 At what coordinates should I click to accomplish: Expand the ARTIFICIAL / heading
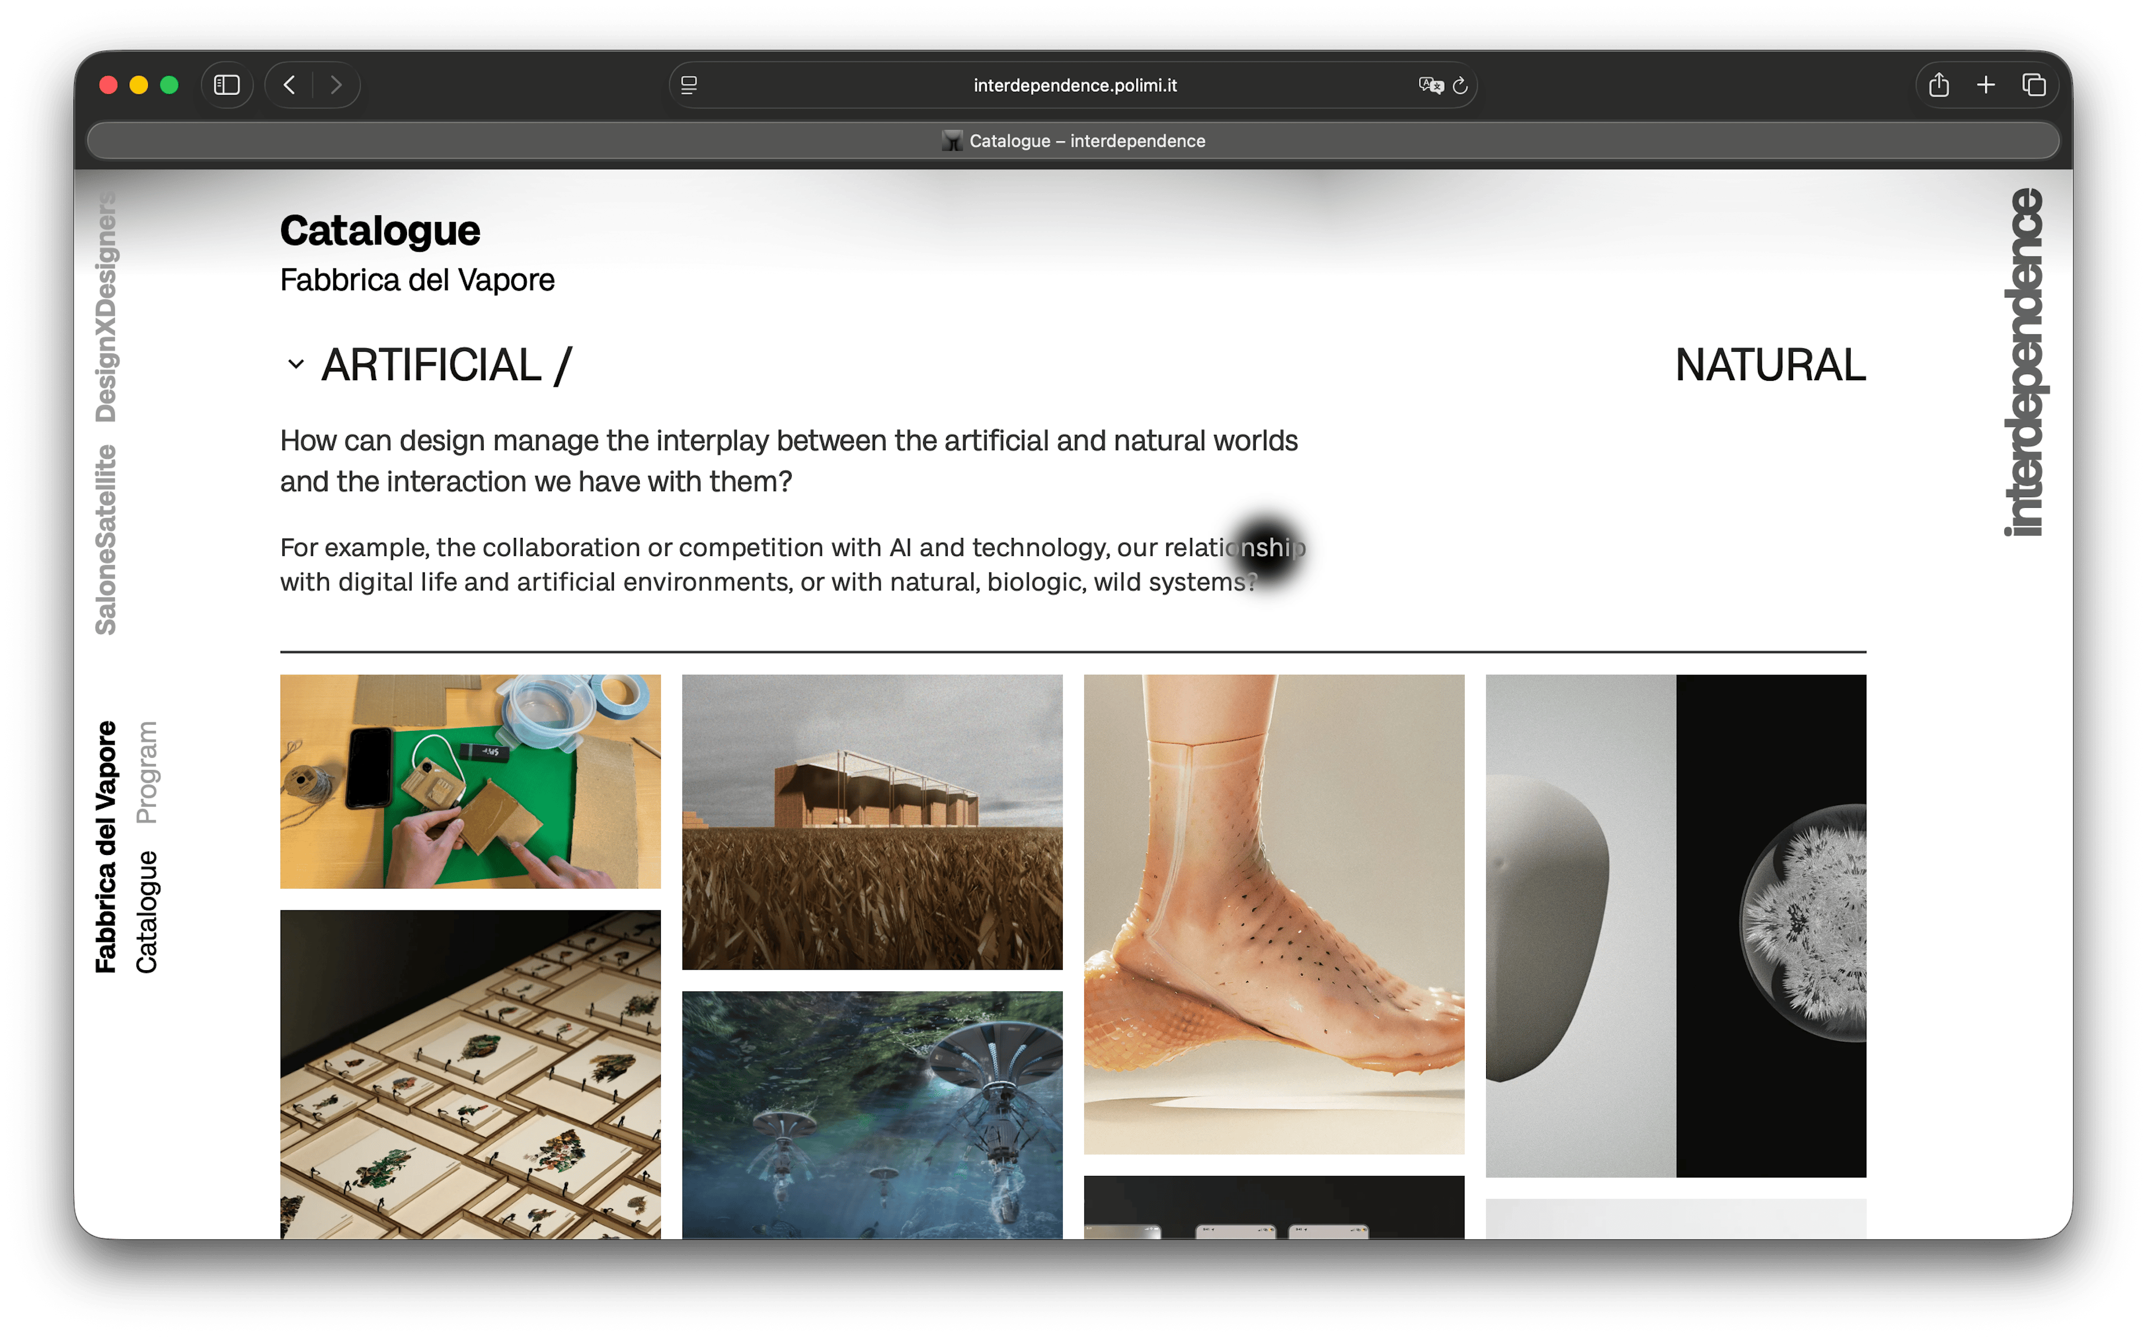446,365
